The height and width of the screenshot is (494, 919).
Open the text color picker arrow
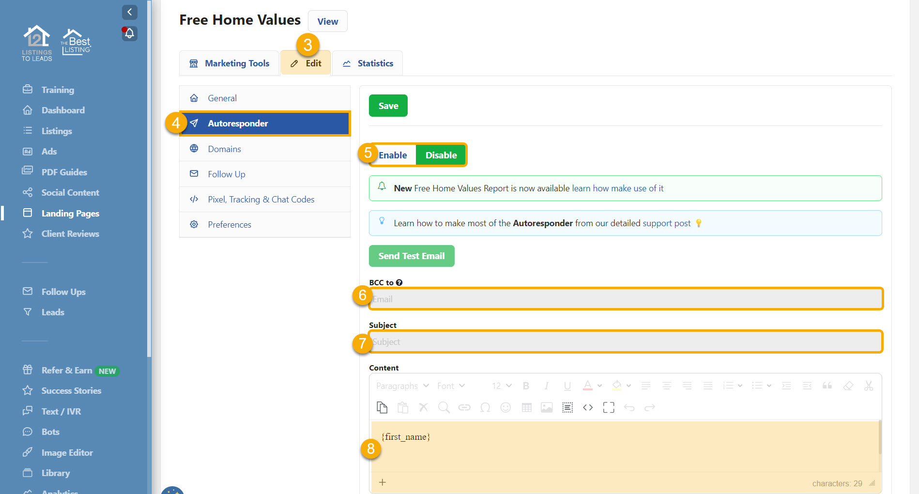click(x=599, y=386)
